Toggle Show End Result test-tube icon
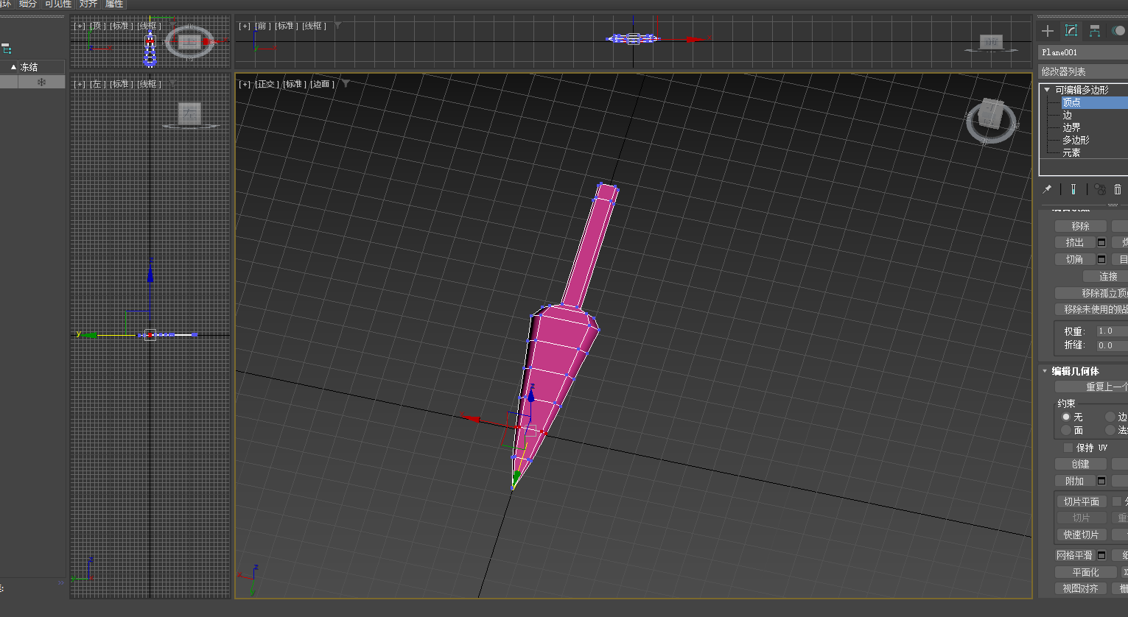Viewport: 1128px width, 617px height. (1073, 189)
